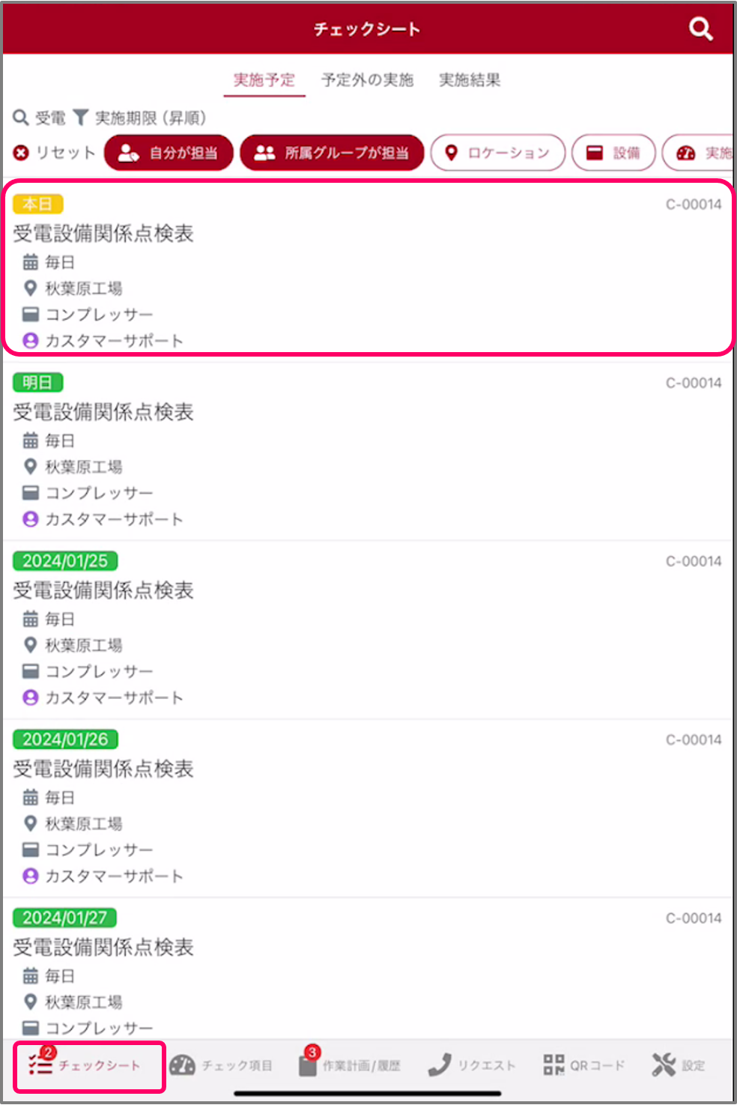This screenshot has height=1105, width=737.
Task: Switch to the 実施結果 tab
Action: point(470,80)
